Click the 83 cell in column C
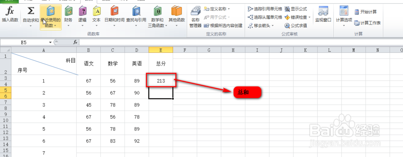 point(112,141)
